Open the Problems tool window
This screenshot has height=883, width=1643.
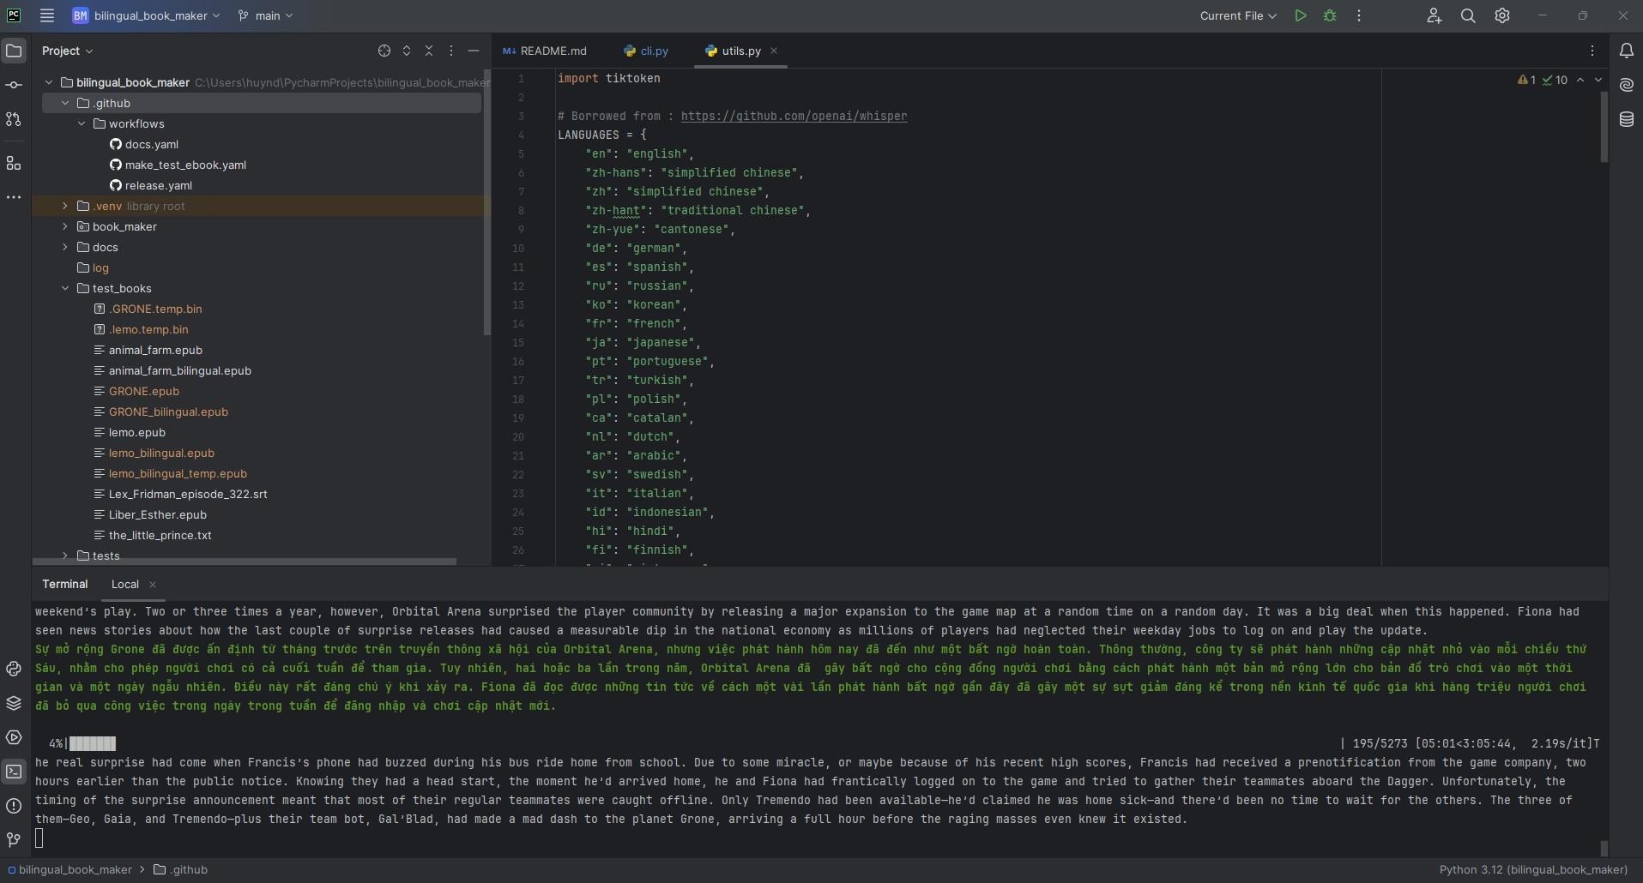(x=14, y=806)
